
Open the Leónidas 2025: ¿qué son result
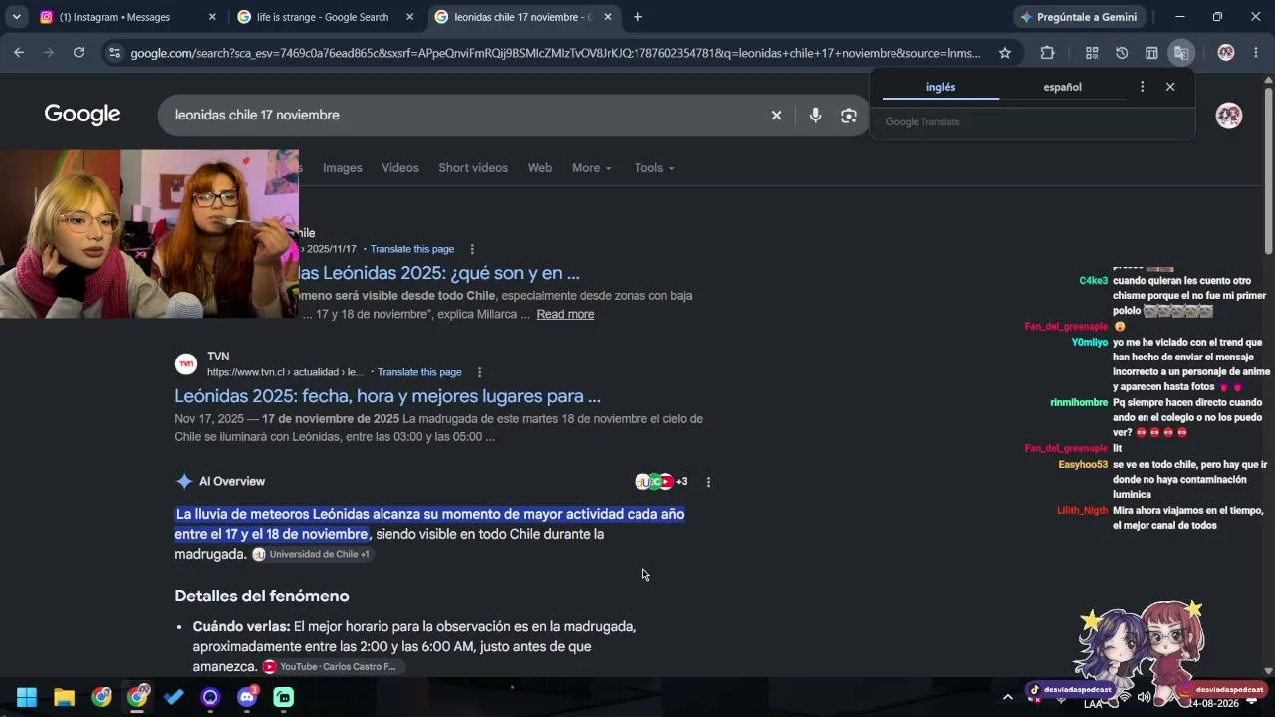click(x=439, y=273)
